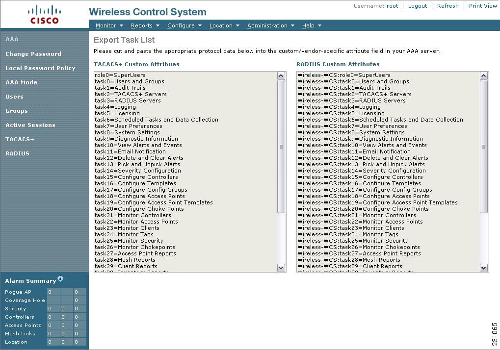Click 'Wireless-WCS:task9=Diagnostic Information' RADIUS line

(x=360, y=139)
